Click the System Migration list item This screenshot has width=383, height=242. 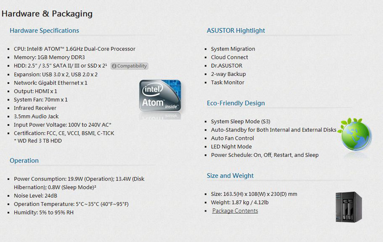233,49
